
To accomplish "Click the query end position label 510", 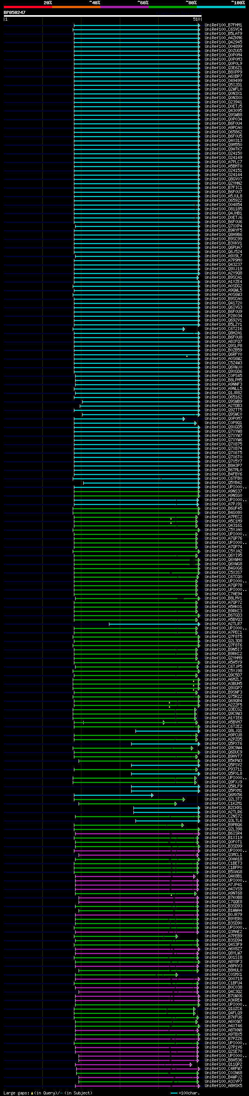I will pyautogui.click(x=197, y=19).
